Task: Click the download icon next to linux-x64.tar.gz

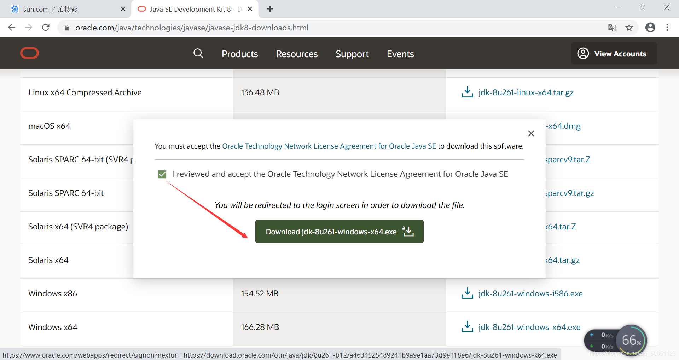Action: (x=467, y=92)
